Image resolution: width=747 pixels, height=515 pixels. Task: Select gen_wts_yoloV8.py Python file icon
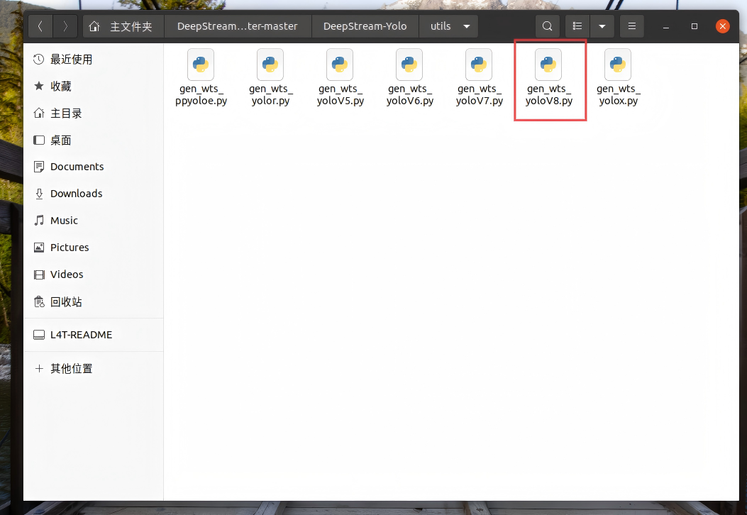pyautogui.click(x=548, y=65)
